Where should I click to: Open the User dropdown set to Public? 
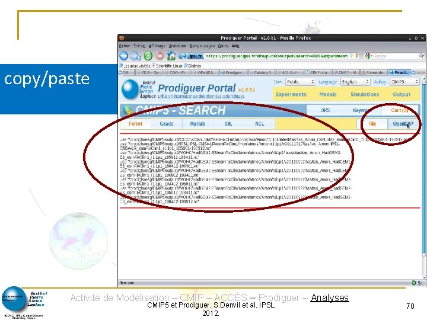(300, 82)
